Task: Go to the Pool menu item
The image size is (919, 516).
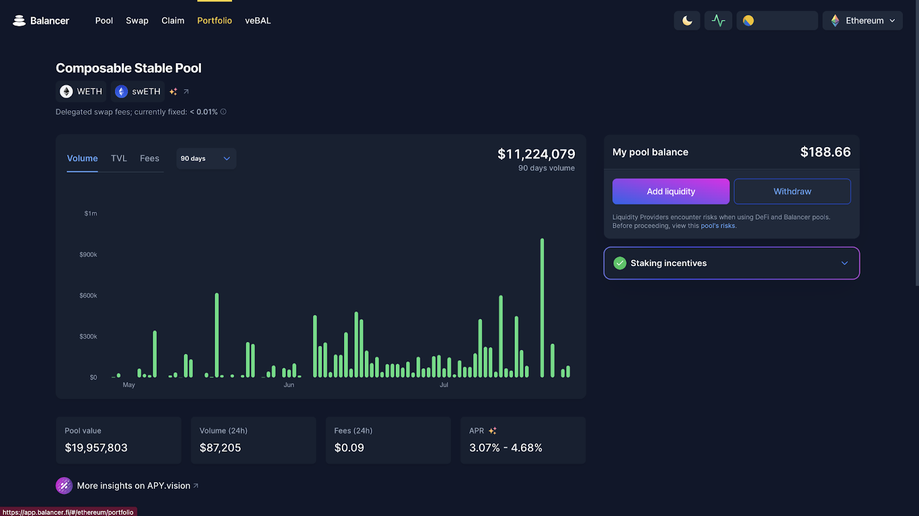Action: point(104,21)
